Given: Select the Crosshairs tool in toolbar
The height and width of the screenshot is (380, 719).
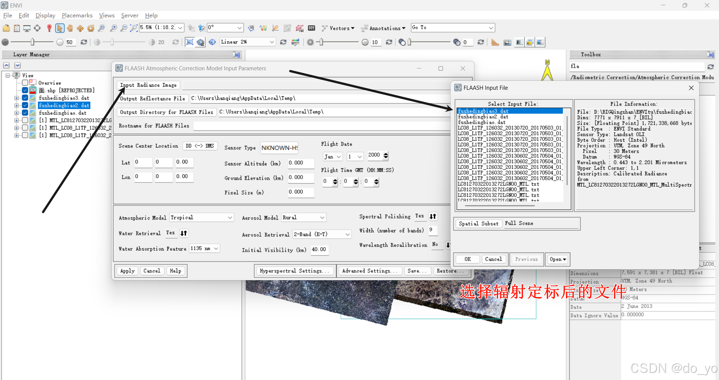Looking at the screenshot, I should (37, 28).
